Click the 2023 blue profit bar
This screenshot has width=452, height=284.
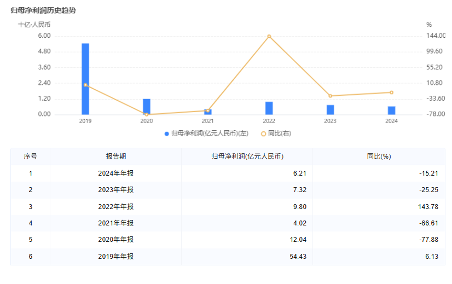click(x=331, y=110)
